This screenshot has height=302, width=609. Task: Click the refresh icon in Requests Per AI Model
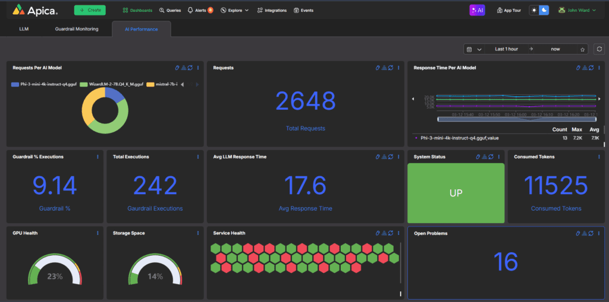(x=190, y=68)
